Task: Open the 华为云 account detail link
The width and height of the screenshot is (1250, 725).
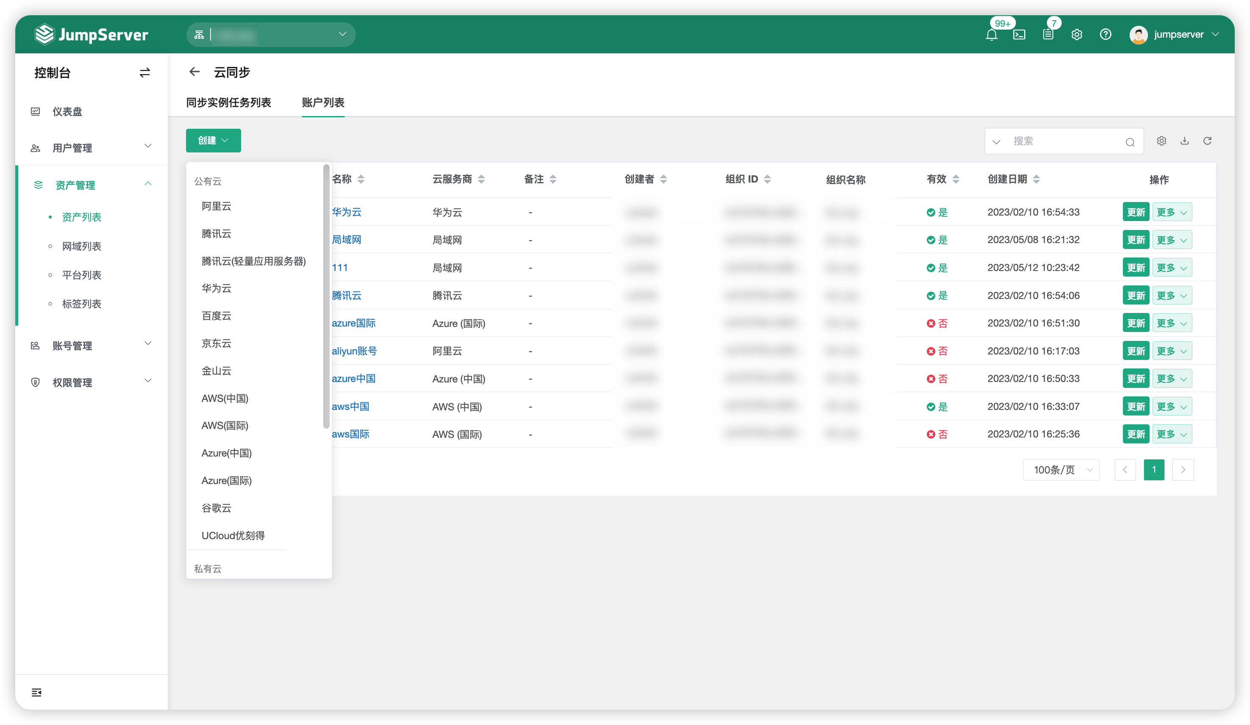Action: (346, 212)
